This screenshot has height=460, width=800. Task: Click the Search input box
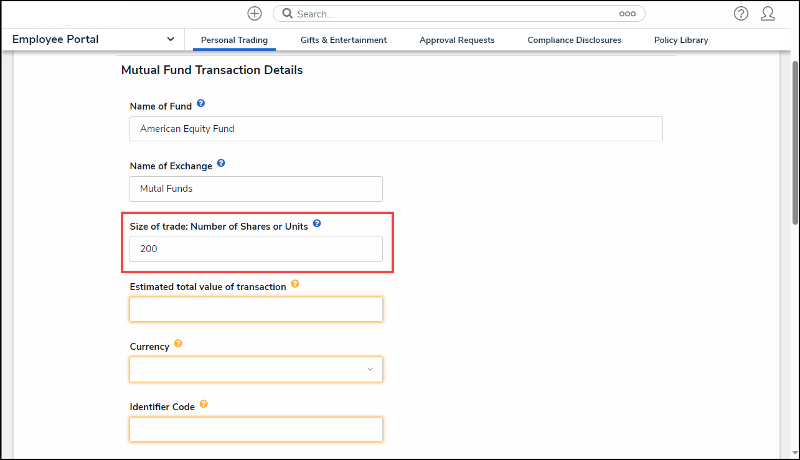click(x=454, y=14)
